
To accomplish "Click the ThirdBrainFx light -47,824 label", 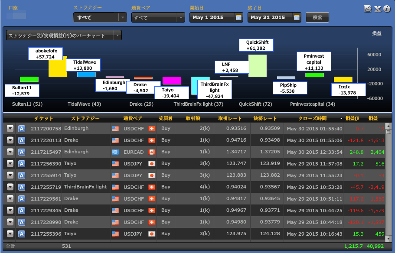I will click(215, 90).
